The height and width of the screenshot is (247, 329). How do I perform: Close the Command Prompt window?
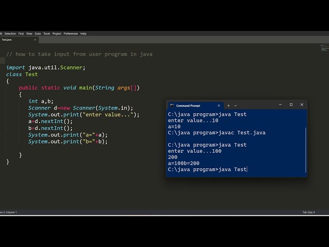click(x=302, y=104)
